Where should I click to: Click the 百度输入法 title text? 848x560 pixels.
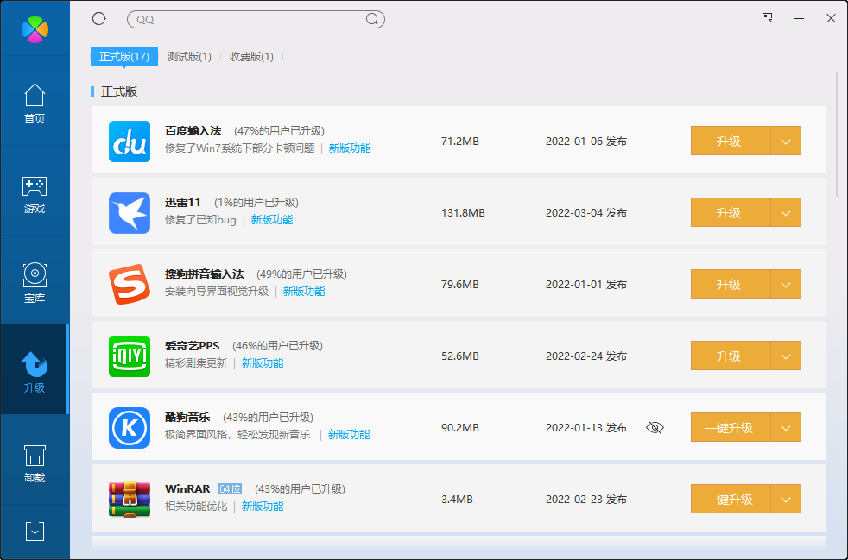pos(193,131)
